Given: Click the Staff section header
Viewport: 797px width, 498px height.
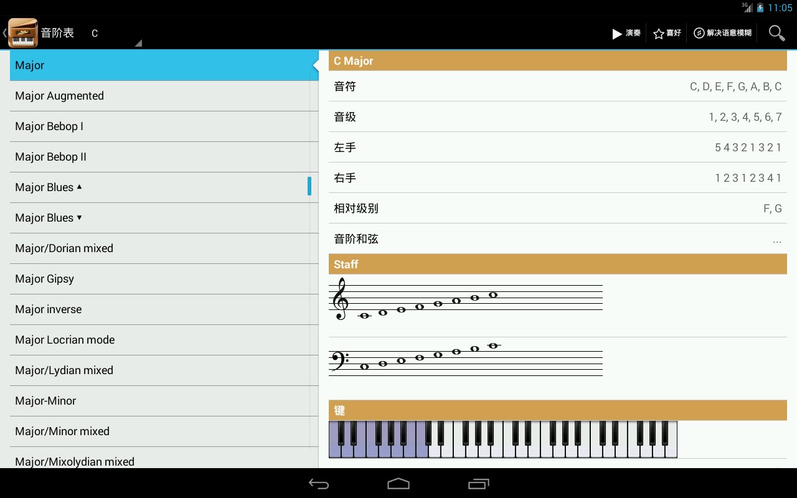Looking at the screenshot, I should tap(558, 265).
